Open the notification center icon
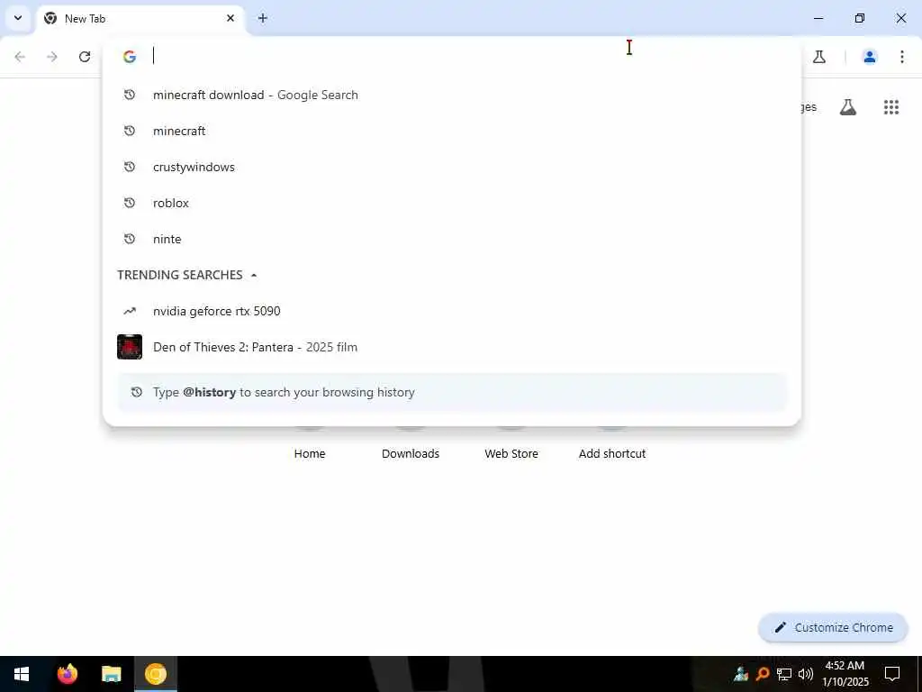922x692 pixels. tap(892, 674)
